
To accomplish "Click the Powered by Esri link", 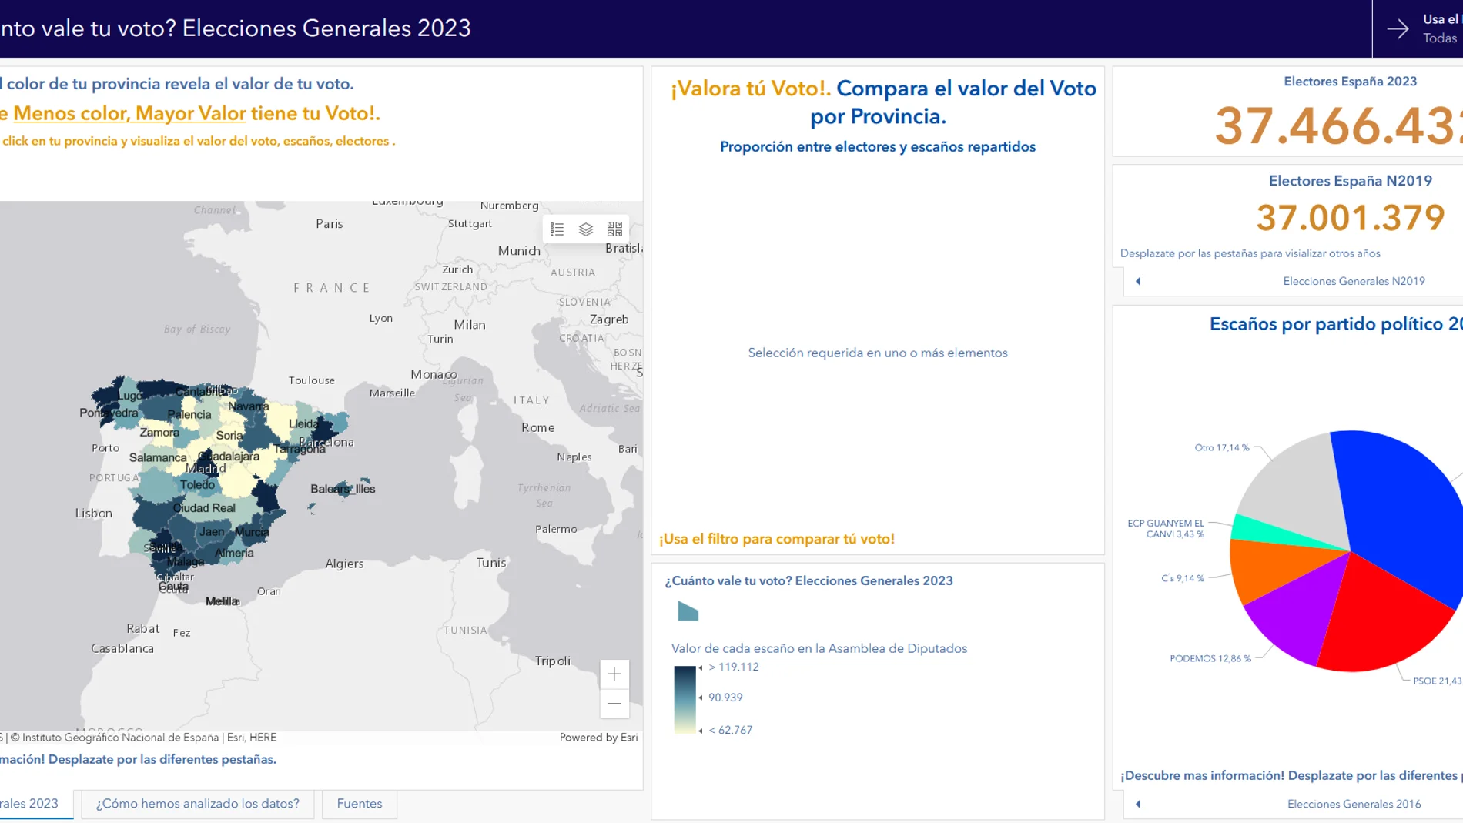I will point(598,738).
